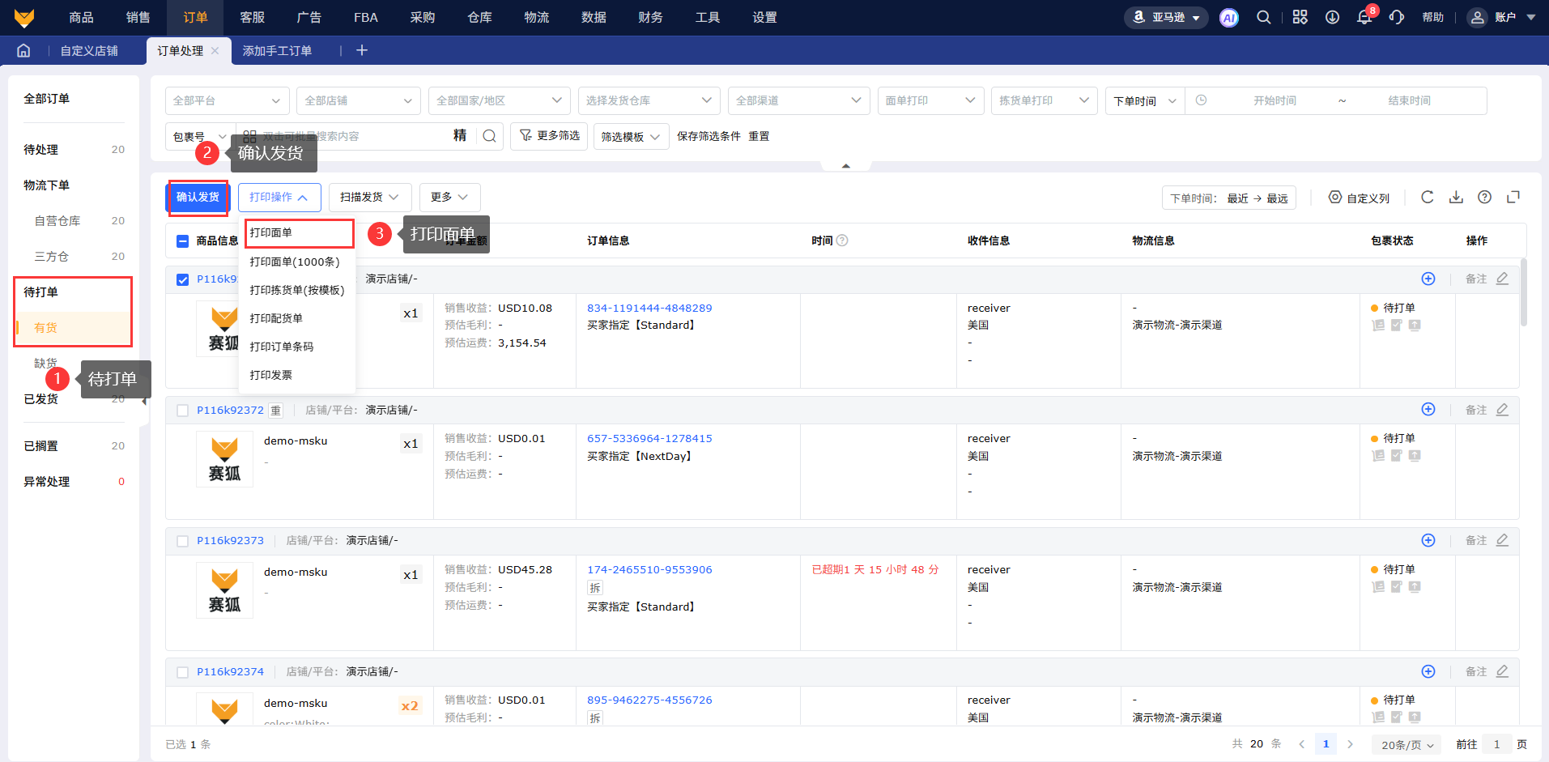Go to previous page with left arrow
This screenshot has width=1549, height=762.
1301,744
